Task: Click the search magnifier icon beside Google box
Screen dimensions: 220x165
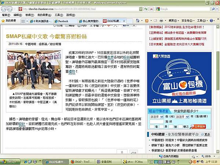Action: coord(213,9)
